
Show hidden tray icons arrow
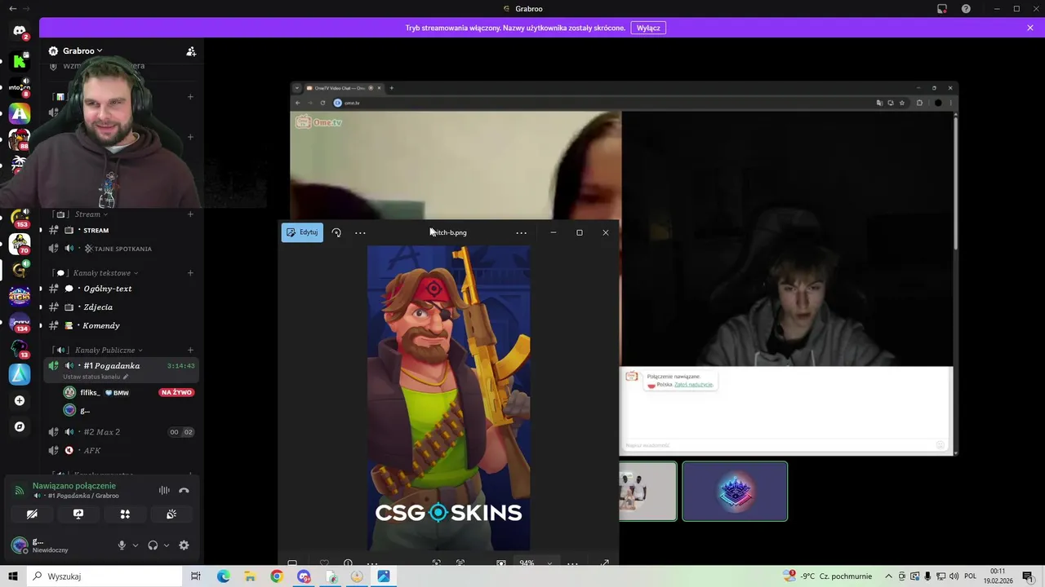[x=889, y=576]
